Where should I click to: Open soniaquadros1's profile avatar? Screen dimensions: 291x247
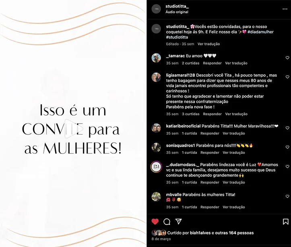click(156, 147)
